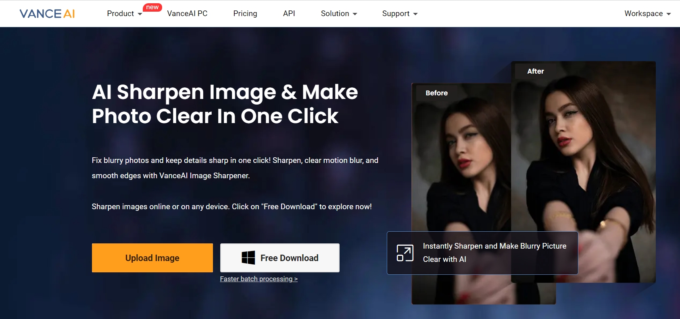
Task: Select the After label tag
Action: pyautogui.click(x=535, y=71)
